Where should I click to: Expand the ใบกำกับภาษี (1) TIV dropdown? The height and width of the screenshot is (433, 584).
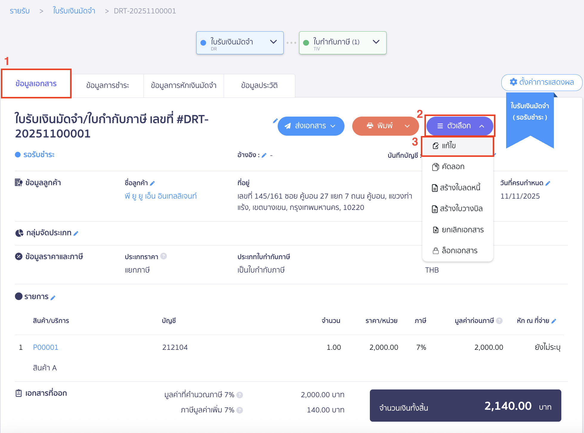pos(376,42)
